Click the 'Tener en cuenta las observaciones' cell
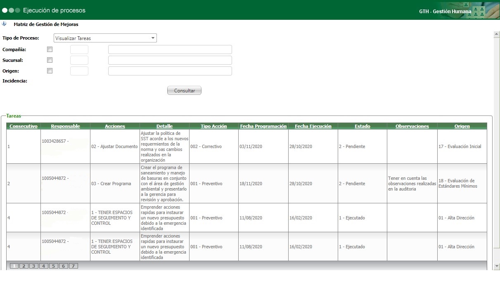 pyautogui.click(x=412, y=184)
